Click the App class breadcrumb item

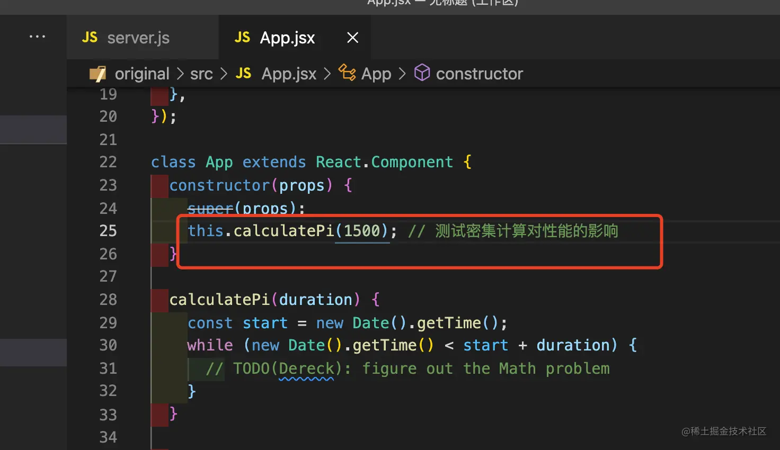pos(376,74)
